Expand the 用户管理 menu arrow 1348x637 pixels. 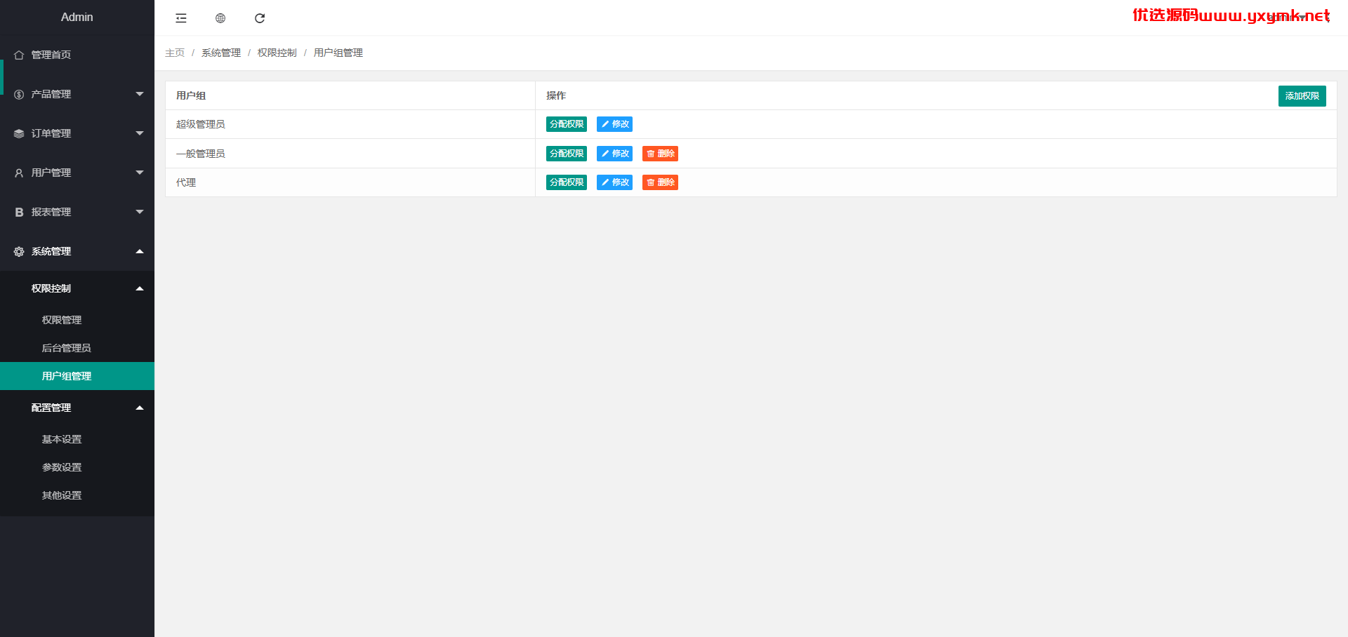pos(140,173)
